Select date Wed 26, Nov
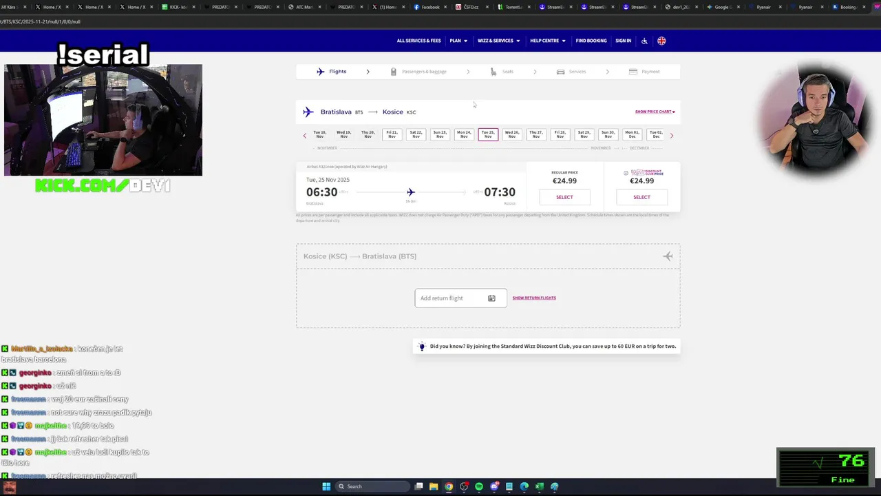Viewport: 881px width, 496px height. point(512,134)
